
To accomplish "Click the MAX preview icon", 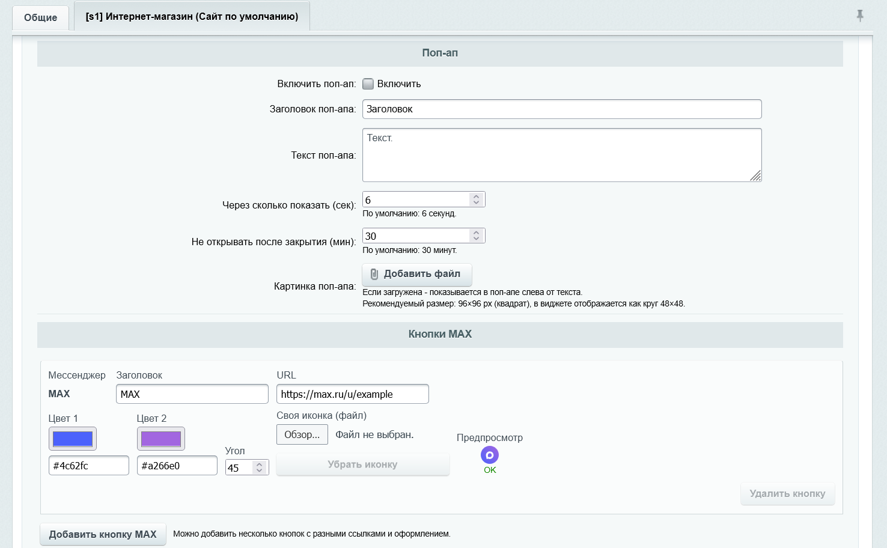I will click(490, 455).
